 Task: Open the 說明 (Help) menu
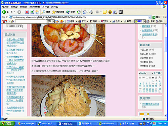point(55,7)
